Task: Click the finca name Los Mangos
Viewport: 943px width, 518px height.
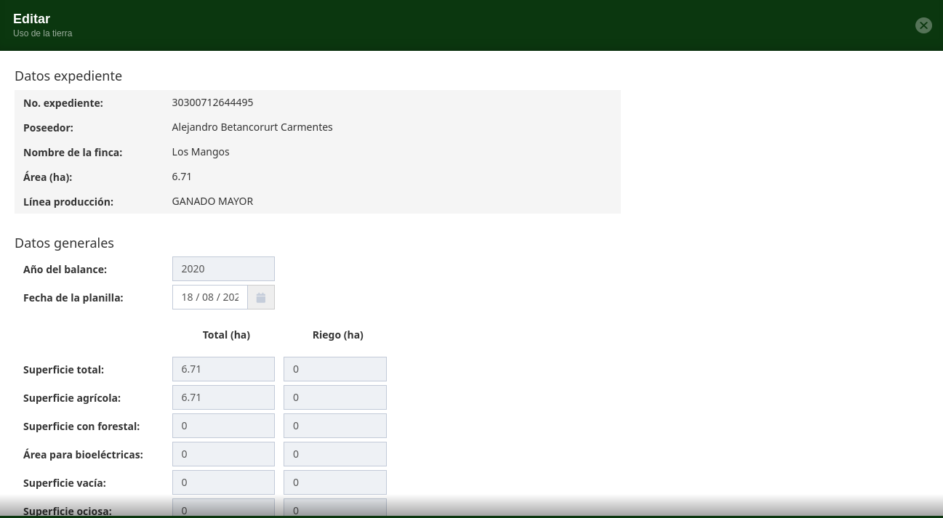Action: (x=201, y=152)
